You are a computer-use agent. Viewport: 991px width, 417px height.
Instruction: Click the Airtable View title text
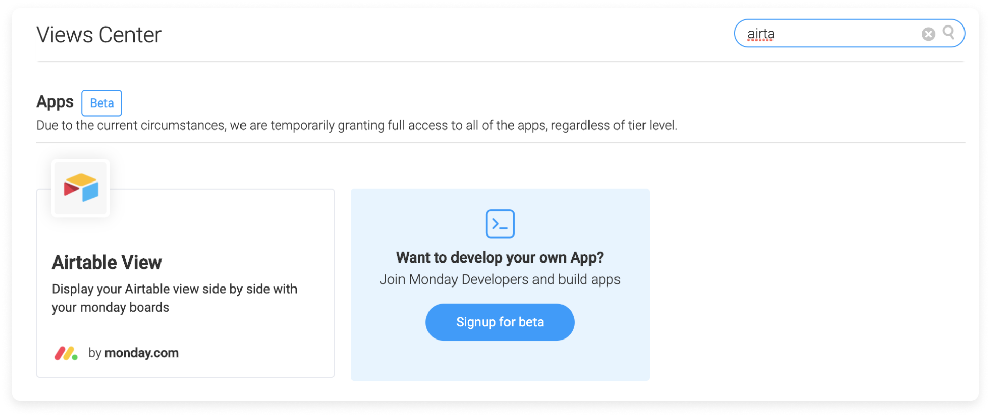coord(106,262)
